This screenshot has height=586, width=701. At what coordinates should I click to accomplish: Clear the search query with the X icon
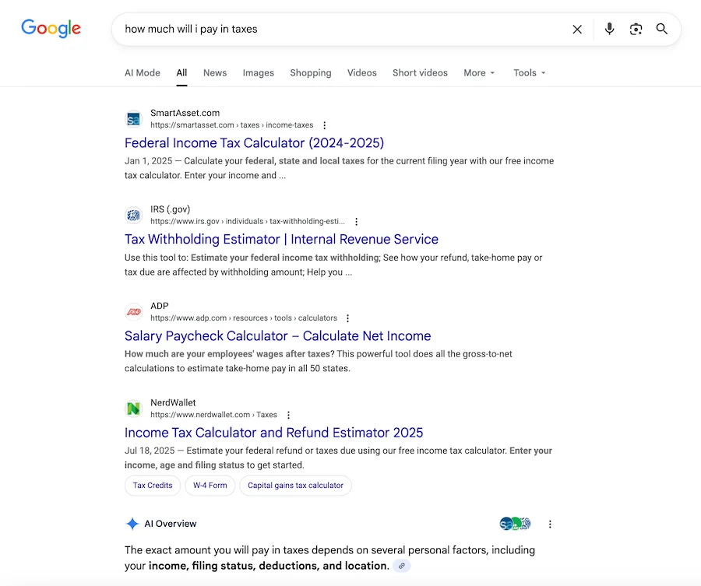tap(577, 29)
